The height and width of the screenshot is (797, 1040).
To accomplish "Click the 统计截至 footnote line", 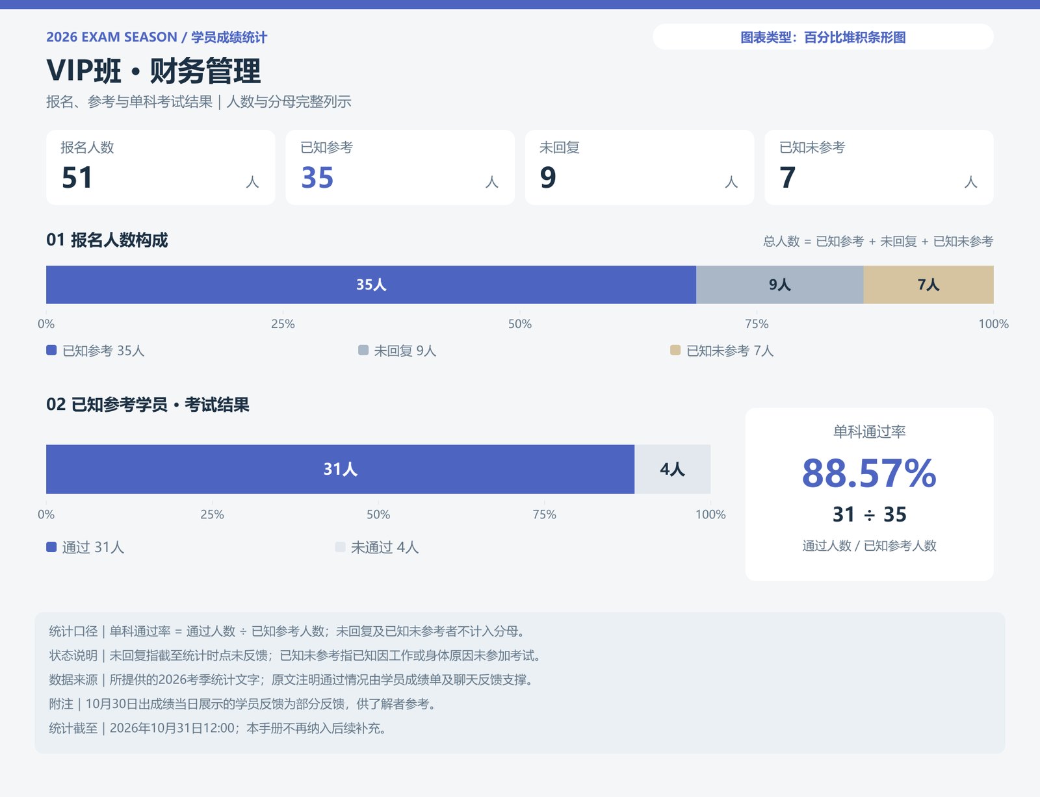I will coord(218,728).
